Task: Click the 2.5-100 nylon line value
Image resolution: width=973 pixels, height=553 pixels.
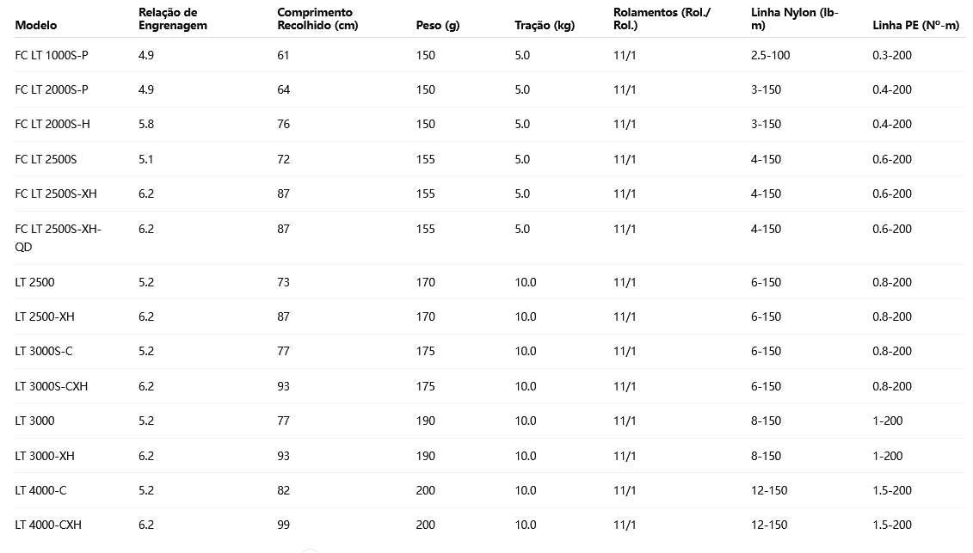Action: (770, 55)
